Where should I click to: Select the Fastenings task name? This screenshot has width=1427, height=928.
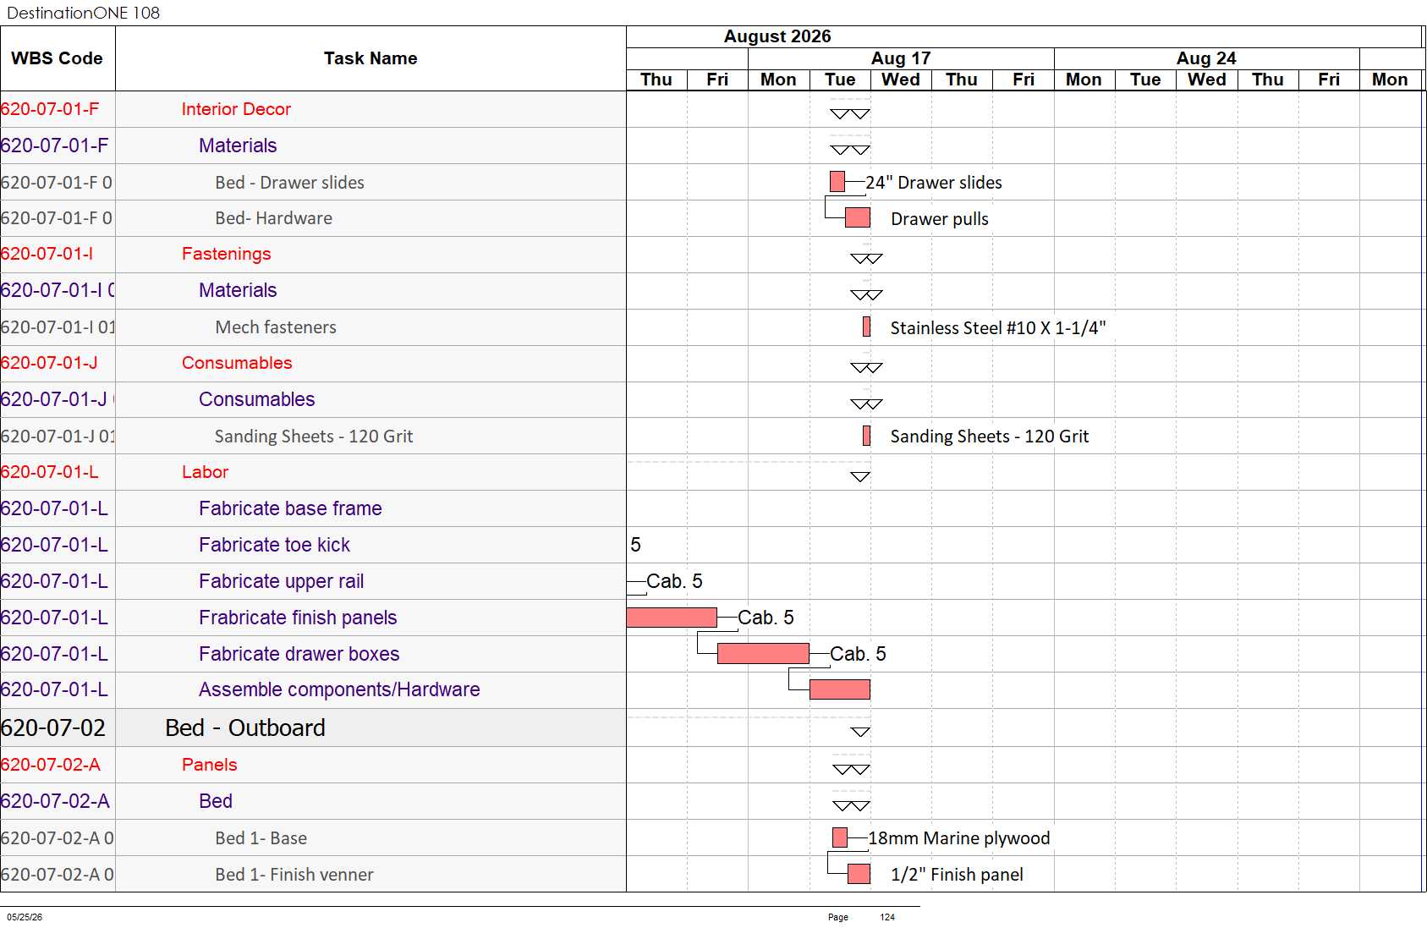tap(226, 254)
